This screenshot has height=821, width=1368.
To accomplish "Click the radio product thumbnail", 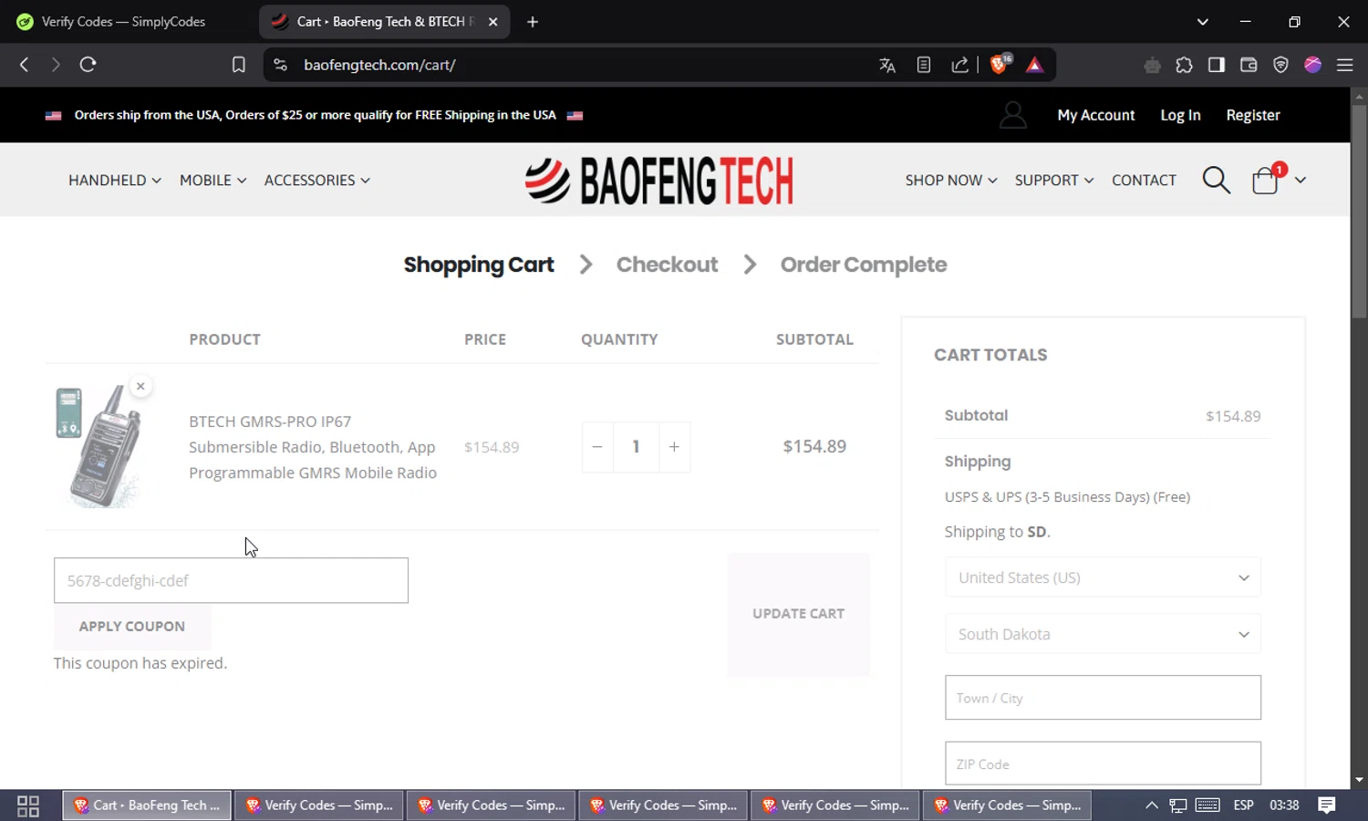I will (x=98, y=446).
